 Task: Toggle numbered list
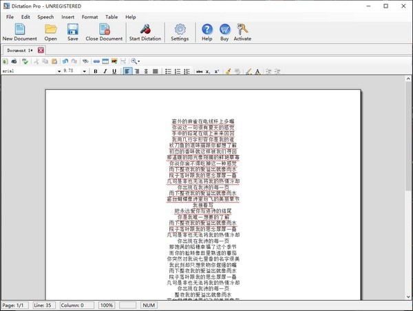click(x=178, y=71)
